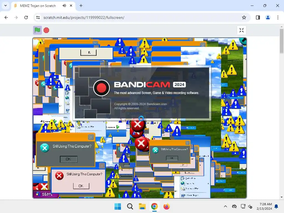Click the Bandicam record logo
This screenshot has width=284, height=213.
102,88
